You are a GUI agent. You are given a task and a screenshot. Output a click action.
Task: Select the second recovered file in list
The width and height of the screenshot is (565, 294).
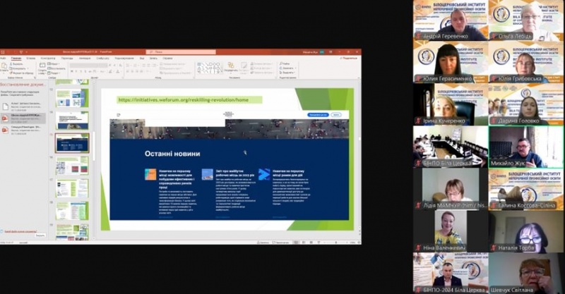pos(25,116)
